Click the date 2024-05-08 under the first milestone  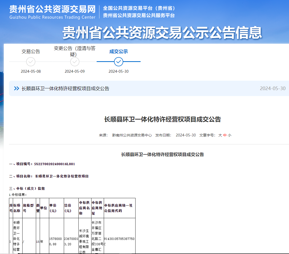click(31, 71)
